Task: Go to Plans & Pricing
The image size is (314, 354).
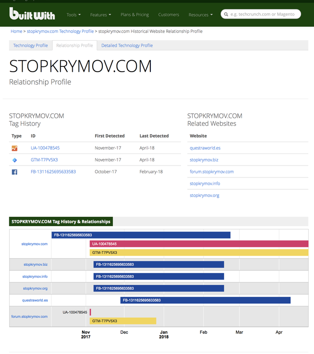Action: (135, 15)
